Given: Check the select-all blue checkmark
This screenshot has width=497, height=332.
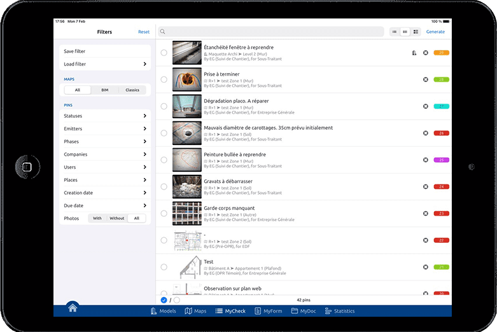Looking at the screenshot, I should click(164, 300).
